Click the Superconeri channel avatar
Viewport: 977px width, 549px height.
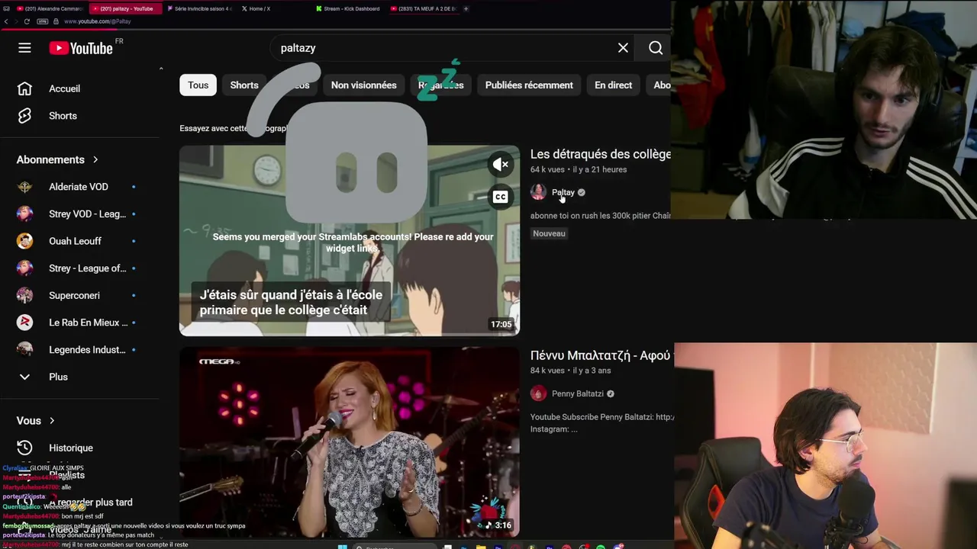(24, 295)
